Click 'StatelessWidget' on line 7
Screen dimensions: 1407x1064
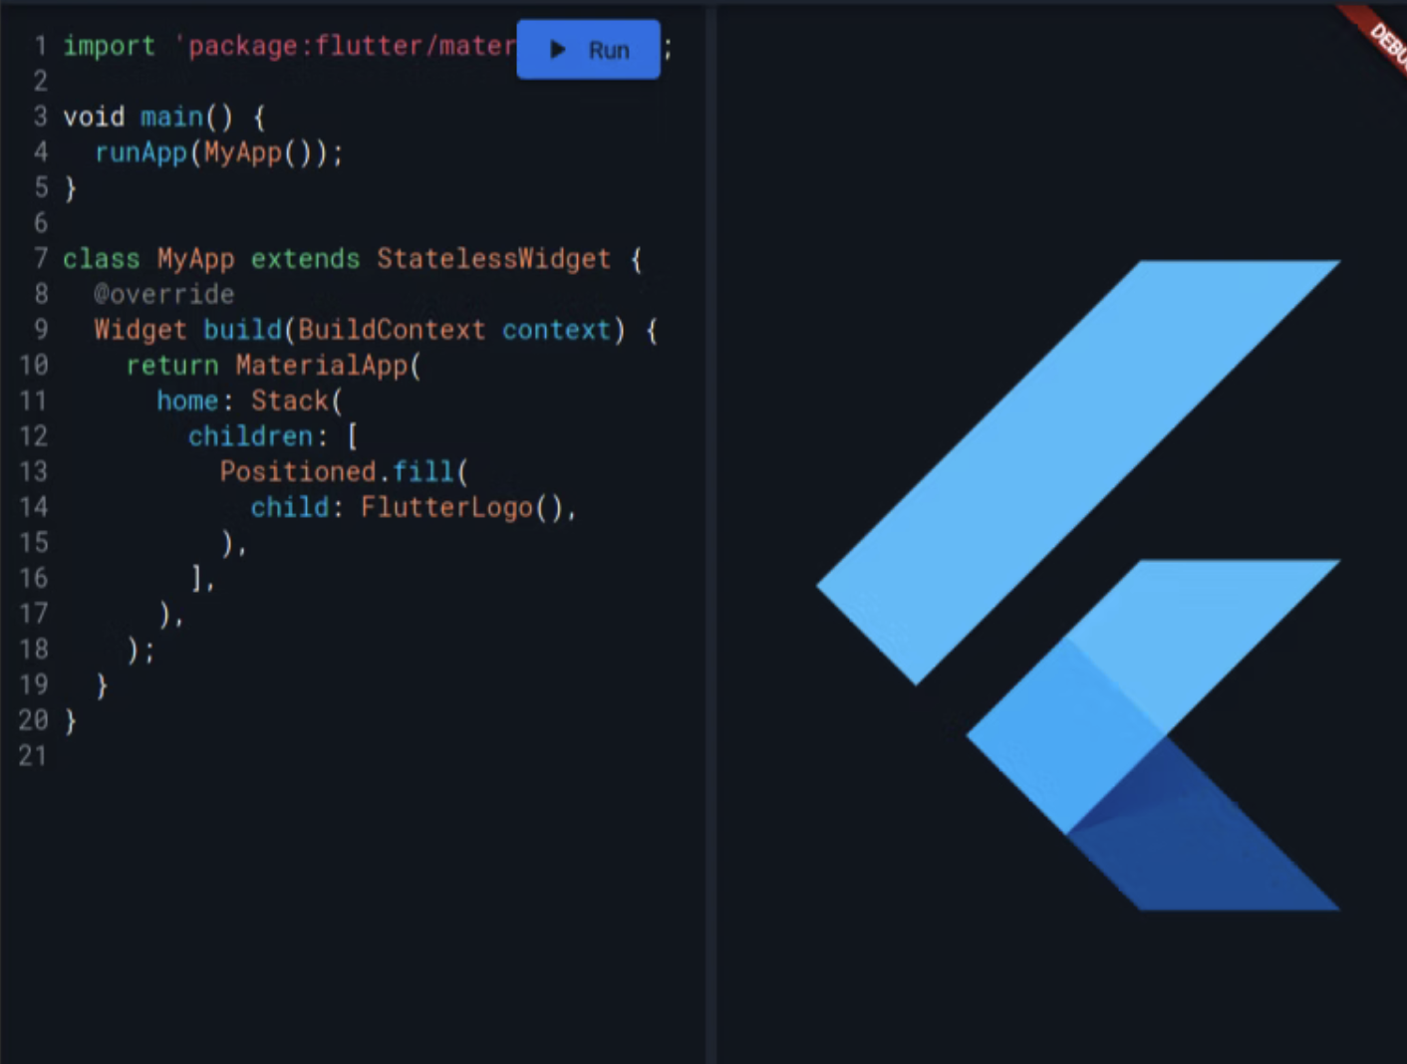pyautogui.click(x=493, y=259)
